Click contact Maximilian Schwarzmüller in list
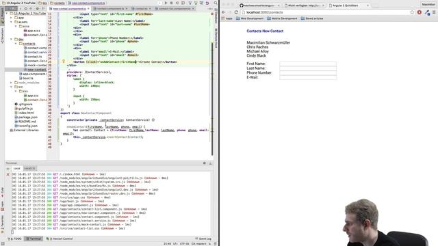438x246 pixels. coord(268,42)
